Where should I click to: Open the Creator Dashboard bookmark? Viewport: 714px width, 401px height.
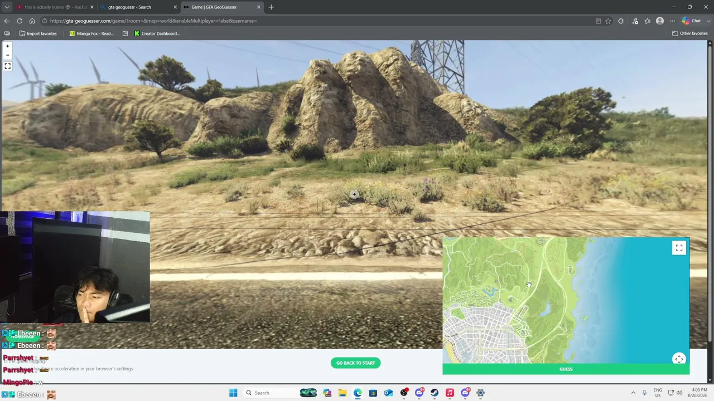click(x=157, y=33)
